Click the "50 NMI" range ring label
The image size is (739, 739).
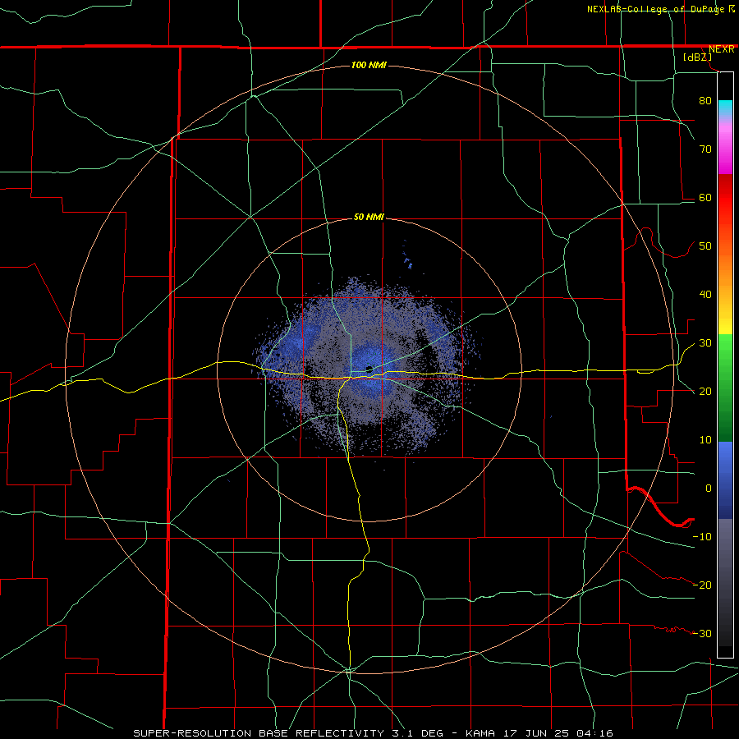point(369,218)
